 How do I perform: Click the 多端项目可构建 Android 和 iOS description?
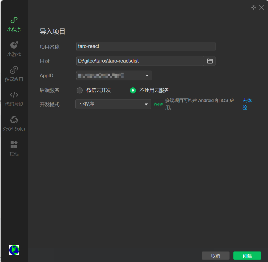pyautogui.click(x=200, y=104)
